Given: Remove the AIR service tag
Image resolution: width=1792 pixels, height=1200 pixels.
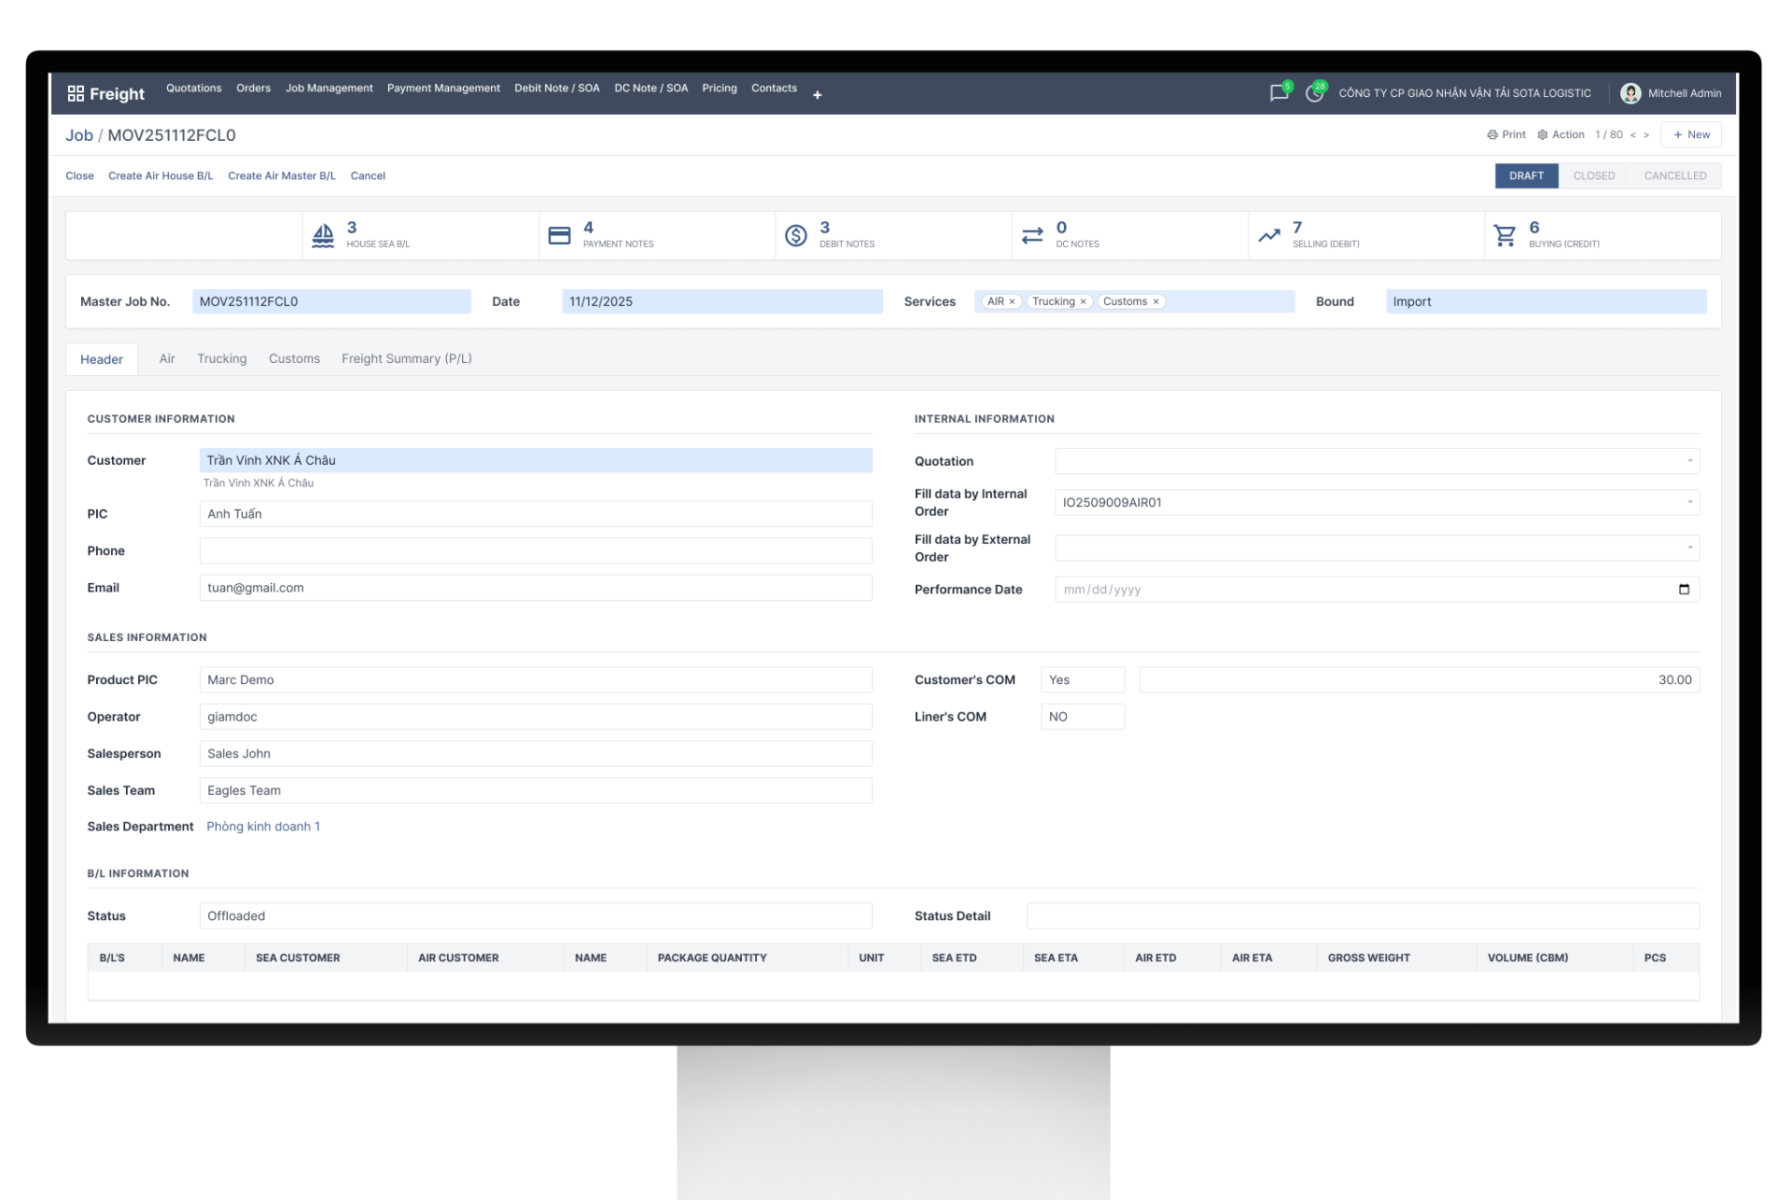Looking at the screenshot, I should point(1012,301).
